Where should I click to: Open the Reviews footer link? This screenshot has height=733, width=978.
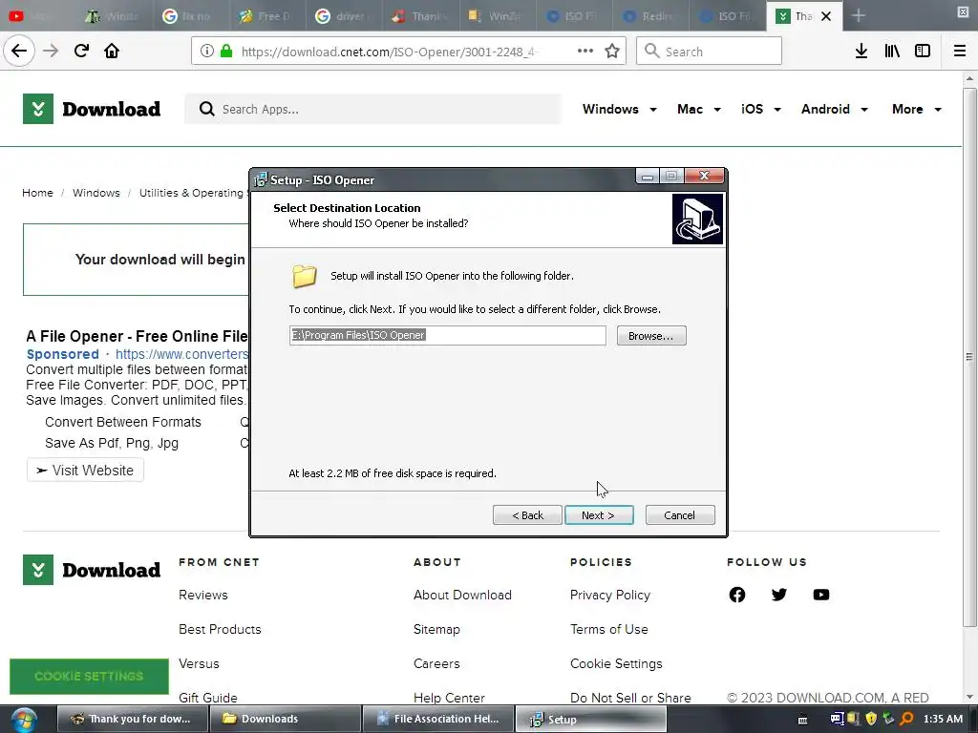203,595
